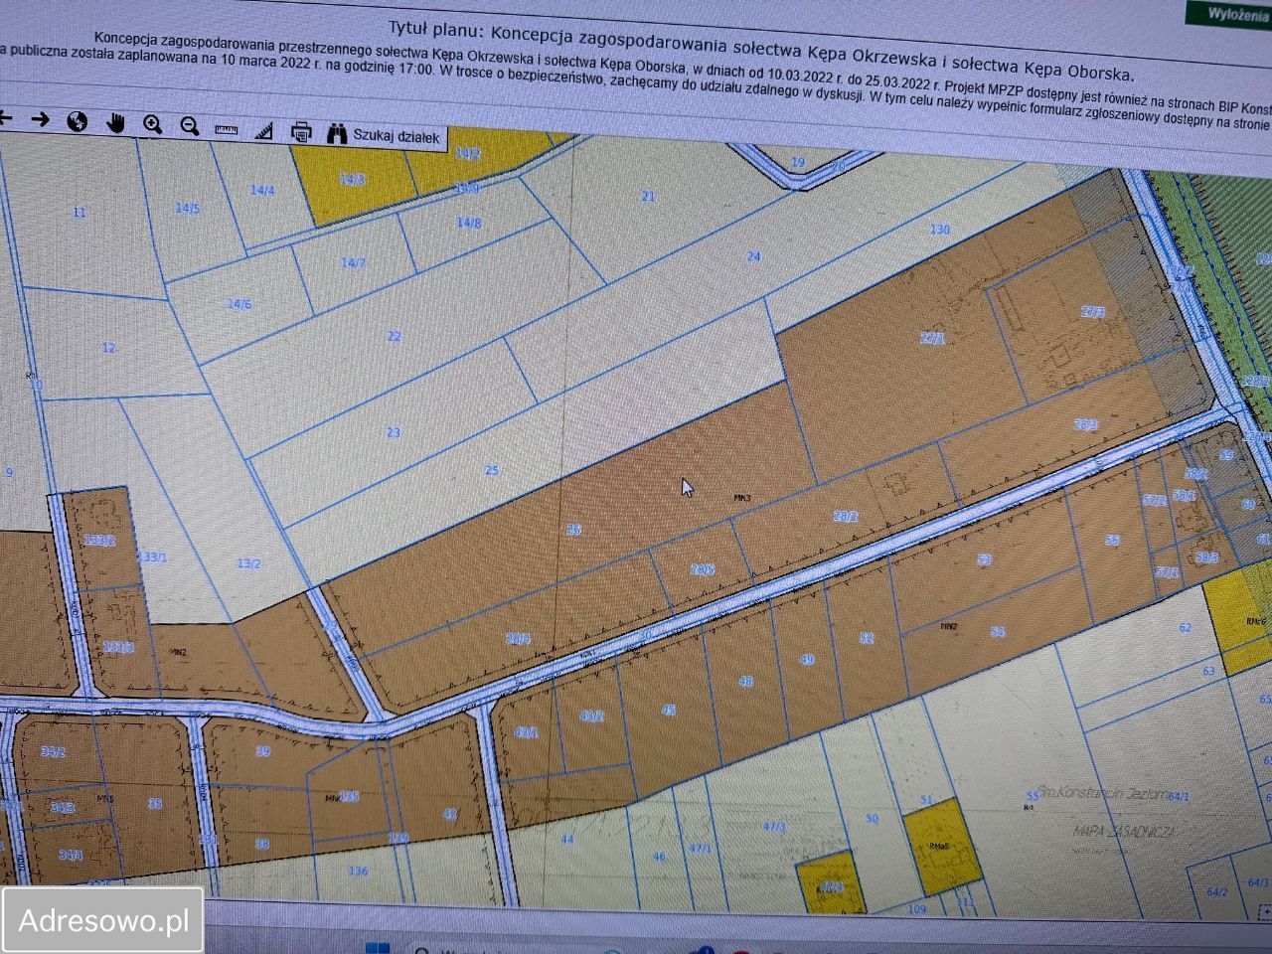The width and height of the screenshot is (1272, 954).
Task: Open the print map tool
Action: coord(301,131)
